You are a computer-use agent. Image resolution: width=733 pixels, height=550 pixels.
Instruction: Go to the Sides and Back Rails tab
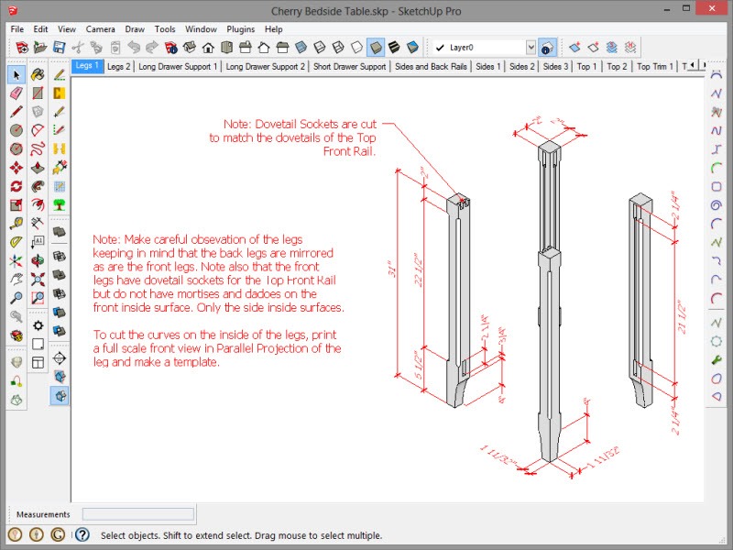(x=432, y=66)
